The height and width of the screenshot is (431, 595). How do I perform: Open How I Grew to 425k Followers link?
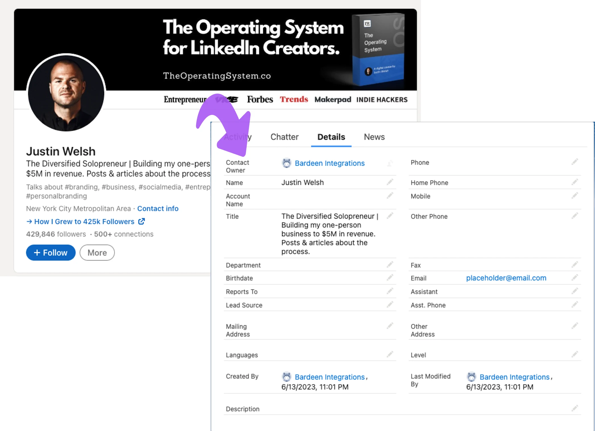coord(84,221)
